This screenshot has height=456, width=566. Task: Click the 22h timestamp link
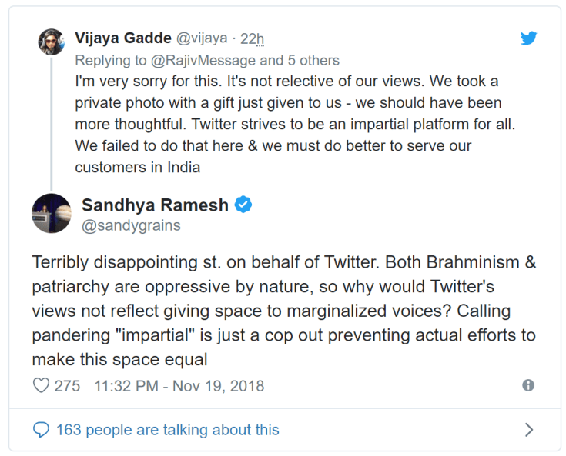[x=253, y=38]
